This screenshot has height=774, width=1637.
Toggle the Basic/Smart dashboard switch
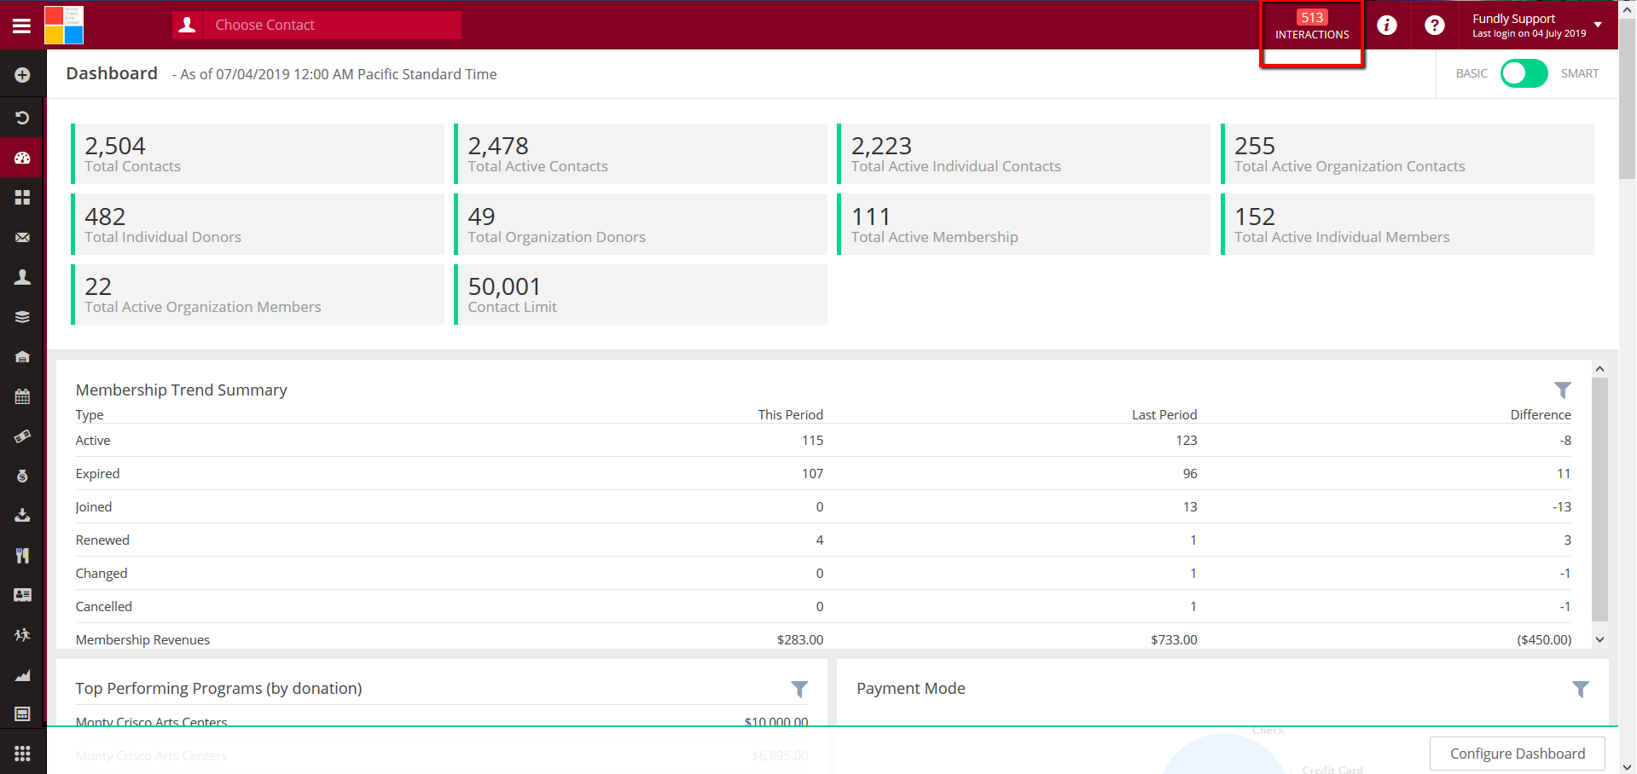click(1524, 73)
